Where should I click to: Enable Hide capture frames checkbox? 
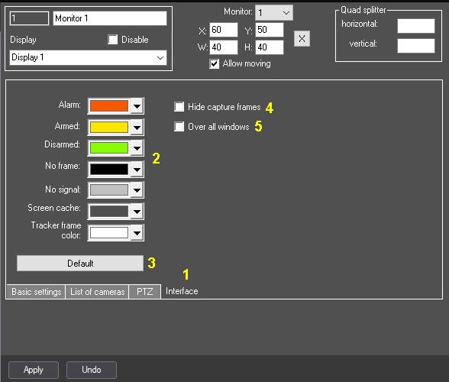pos(179,107)
